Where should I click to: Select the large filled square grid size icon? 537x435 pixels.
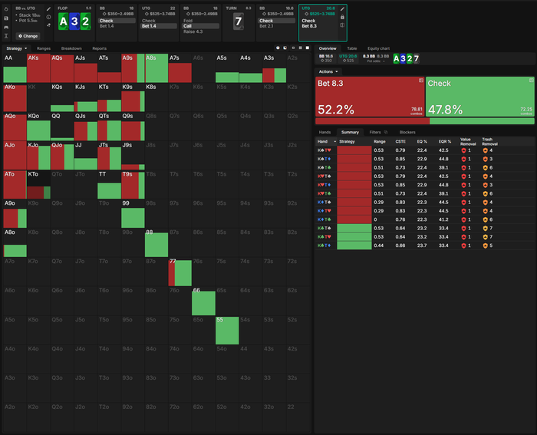[x=308, y=48]
